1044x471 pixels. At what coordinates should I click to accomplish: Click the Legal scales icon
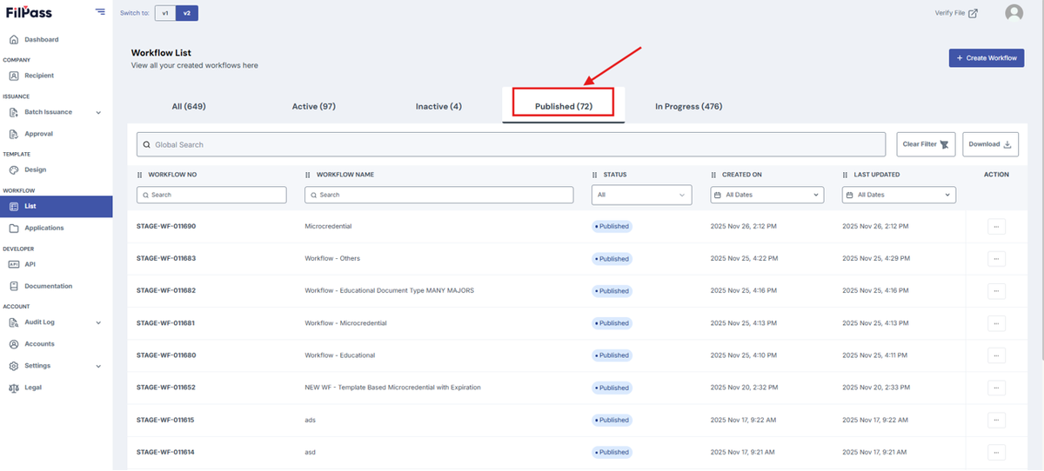[14, 388]
